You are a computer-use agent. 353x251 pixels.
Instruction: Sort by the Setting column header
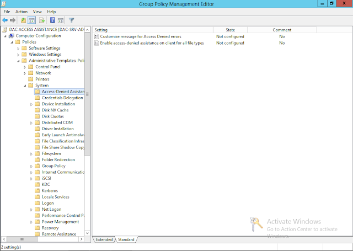point(153,30)
